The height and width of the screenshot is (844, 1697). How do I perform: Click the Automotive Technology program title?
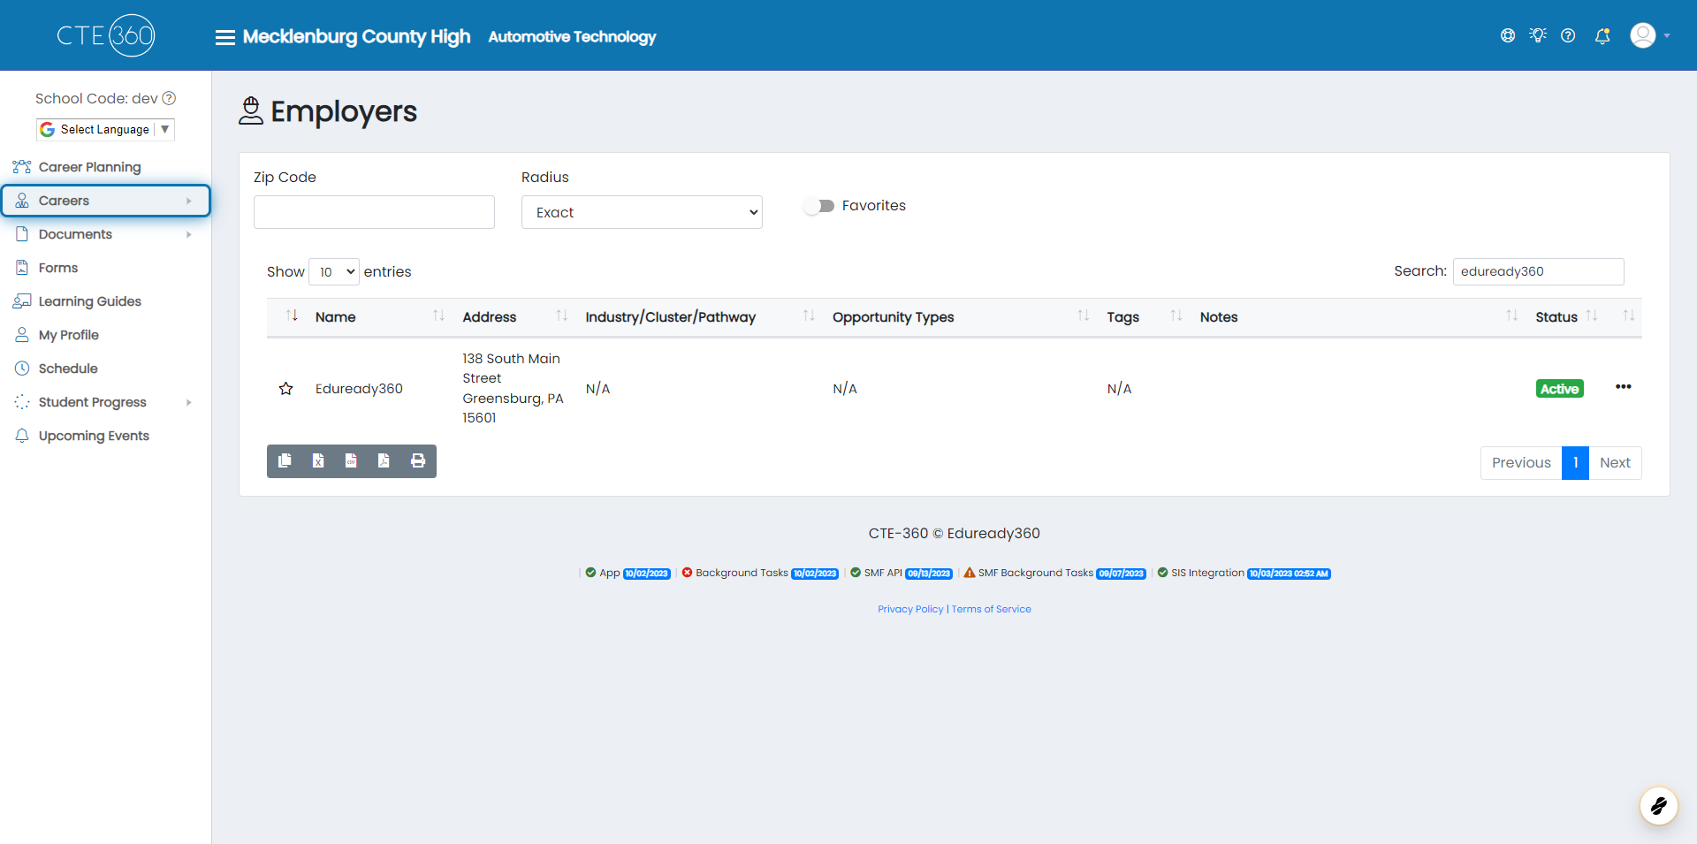(572, 37)
